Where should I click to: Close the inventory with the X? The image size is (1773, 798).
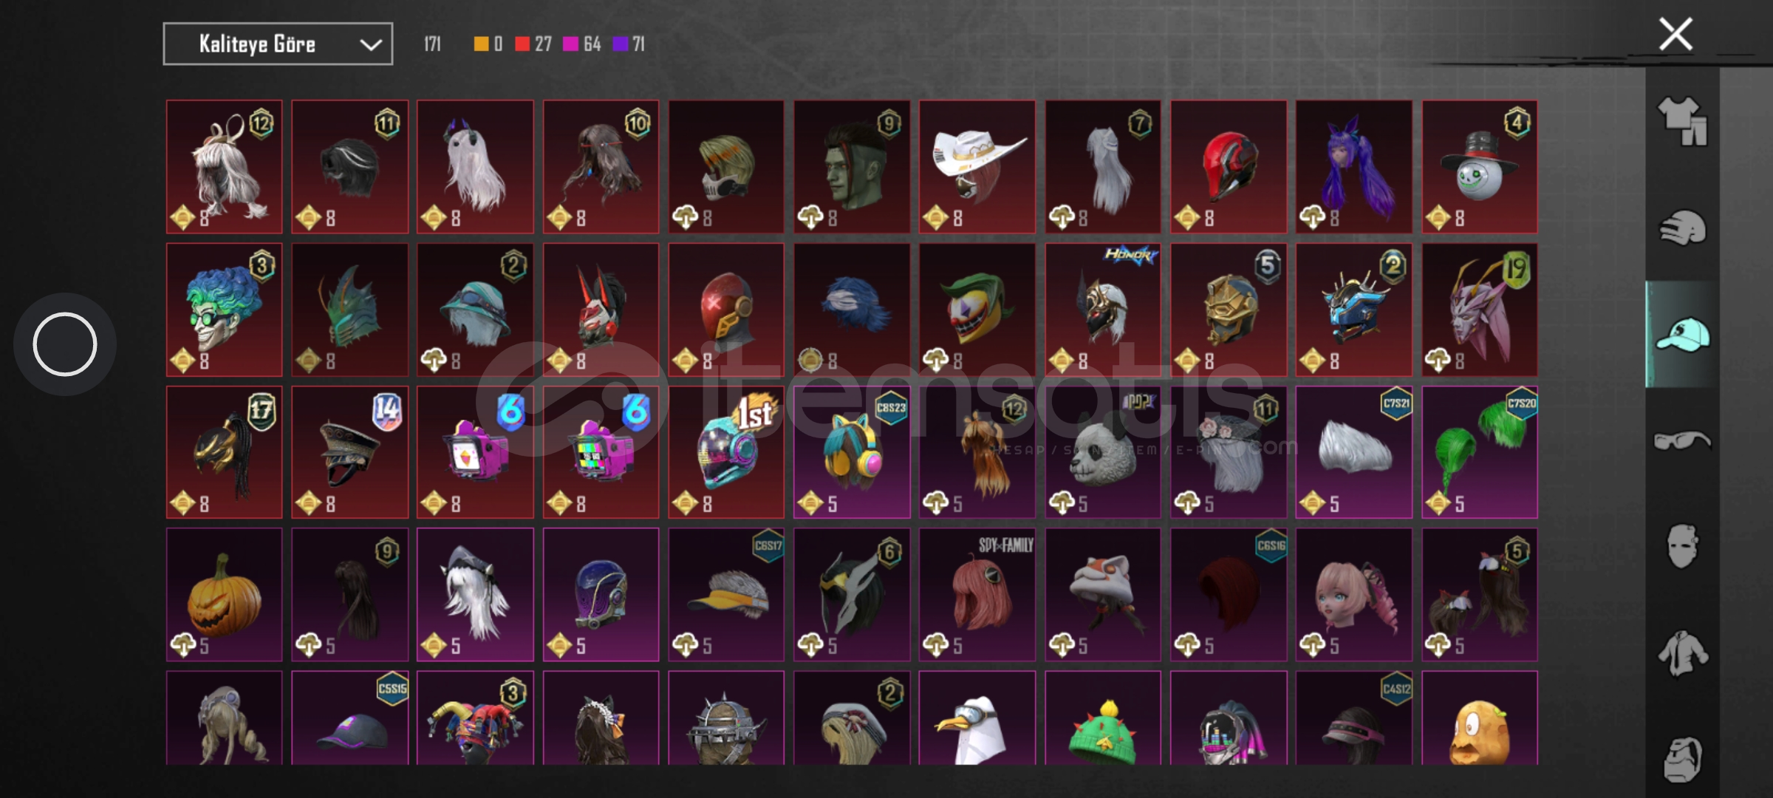[1675, 34]
